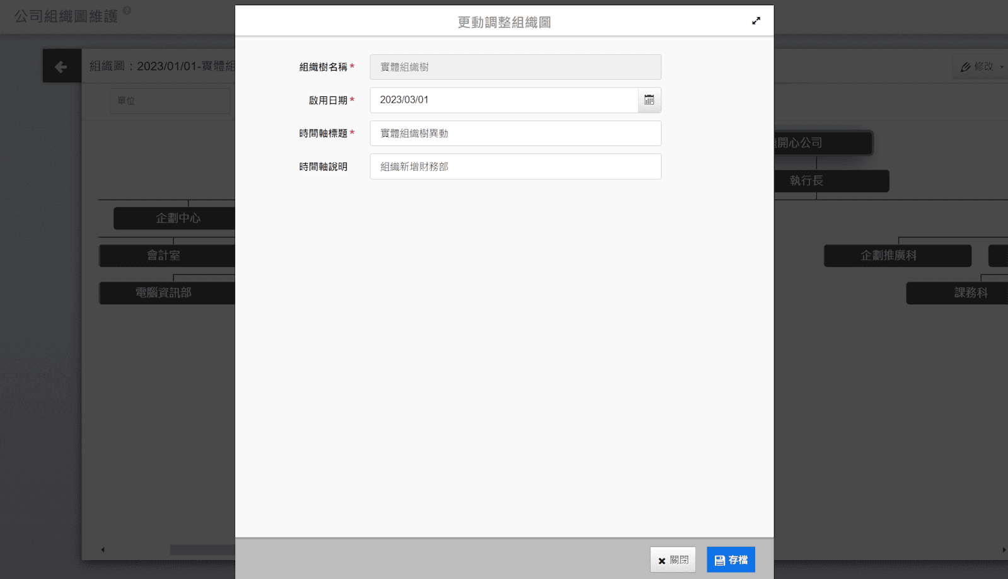Click the horizontal scrollbar right arrow
1008x579 pixels.
point(1004,550)
